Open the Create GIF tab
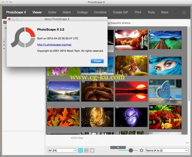192x157 pixels. point(120,12)
